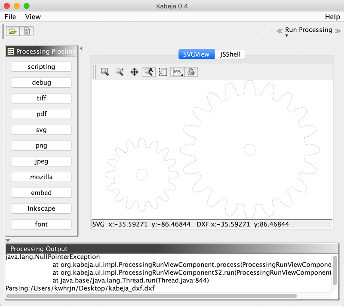
Task: Click the mozilla pipeline button
Action: tap(41, 177)
